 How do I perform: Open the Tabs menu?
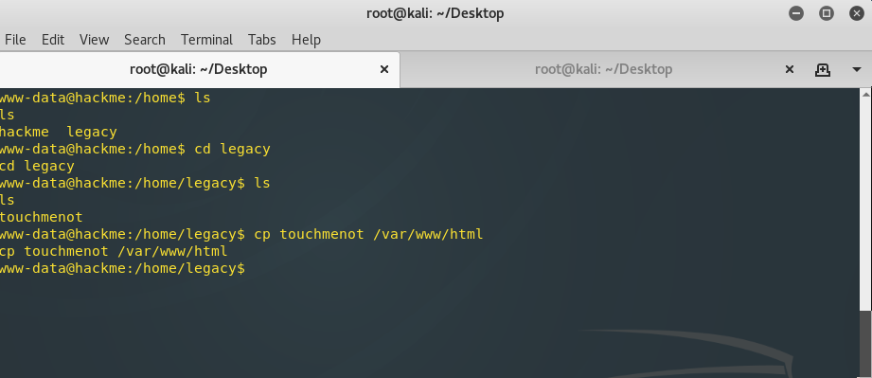tap(262, 40)
